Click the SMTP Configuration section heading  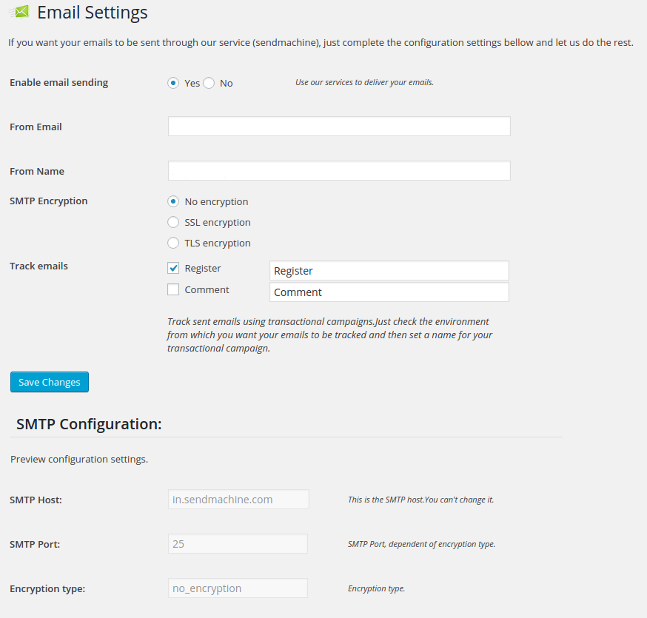click(89, 424)
